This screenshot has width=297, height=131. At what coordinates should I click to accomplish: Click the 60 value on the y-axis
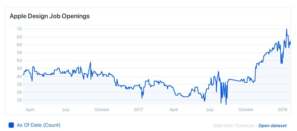pos(20,45)
